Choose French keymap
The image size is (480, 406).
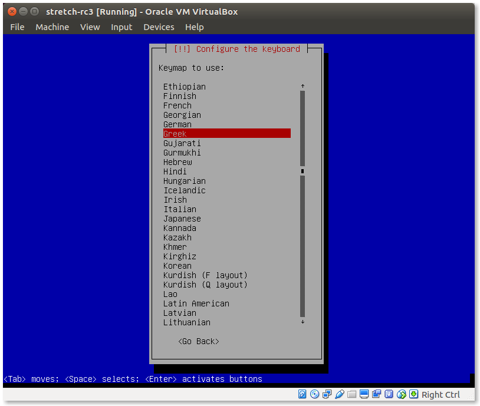[177, 105]
